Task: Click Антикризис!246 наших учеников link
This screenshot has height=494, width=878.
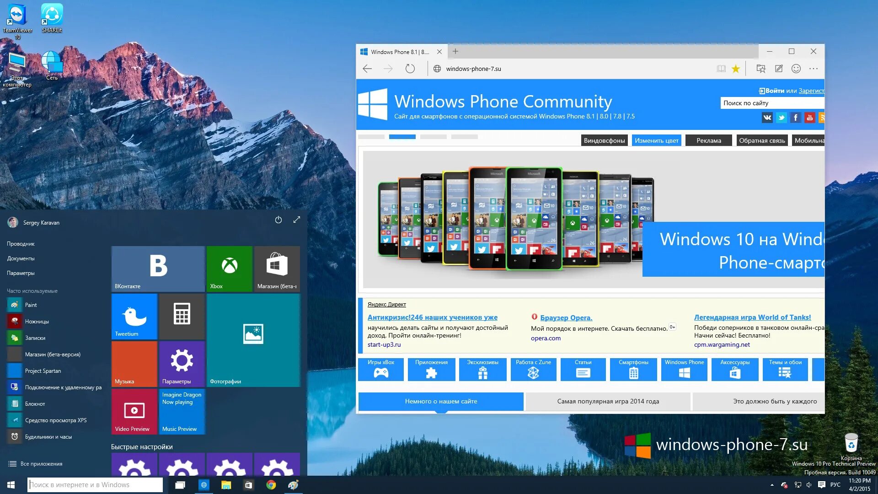Action: pos(432,317)
